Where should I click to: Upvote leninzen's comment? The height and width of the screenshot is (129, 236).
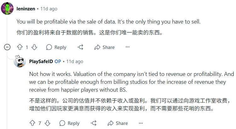pyautogui.click(x=20, y=47)
